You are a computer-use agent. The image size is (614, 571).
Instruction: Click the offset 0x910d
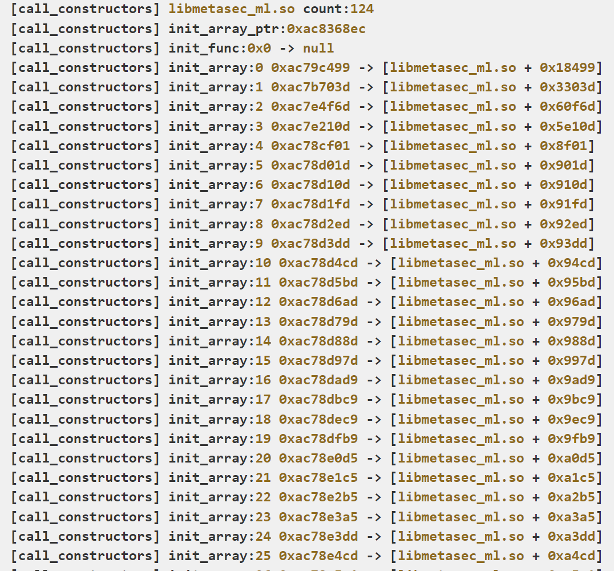click(563, 184)
